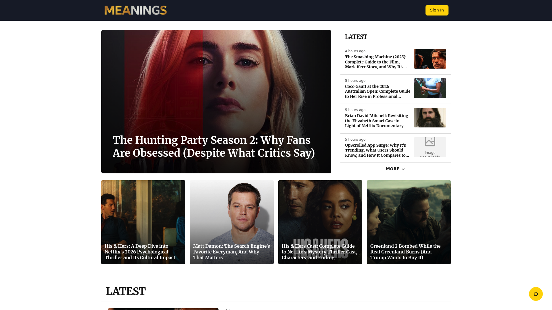Click the partially visible article thumbnail at bottom
552x310 pixels.
pos(163,309)
